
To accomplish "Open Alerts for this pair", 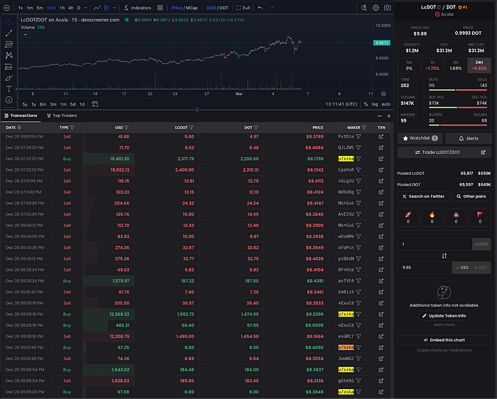I will tap(469, 138).
